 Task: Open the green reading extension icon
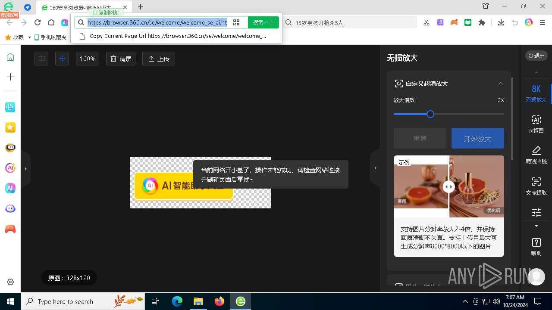pos(468,23)
